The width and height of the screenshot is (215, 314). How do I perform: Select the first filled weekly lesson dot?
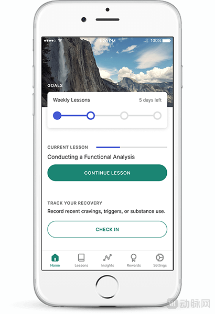tap(57, 116)
